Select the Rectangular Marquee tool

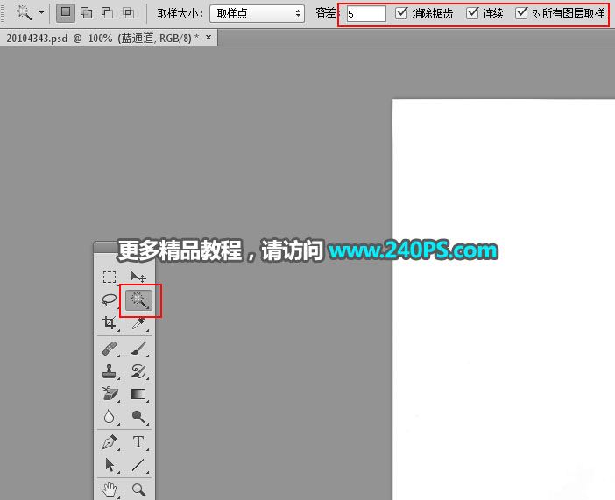(x=110, y=277)
